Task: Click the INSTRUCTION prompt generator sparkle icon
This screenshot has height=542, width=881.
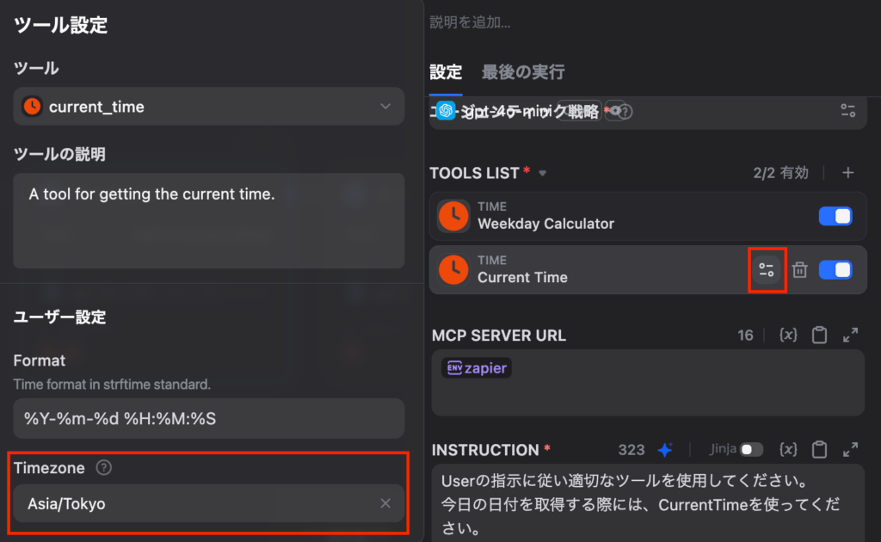Action: click(664, 449)
